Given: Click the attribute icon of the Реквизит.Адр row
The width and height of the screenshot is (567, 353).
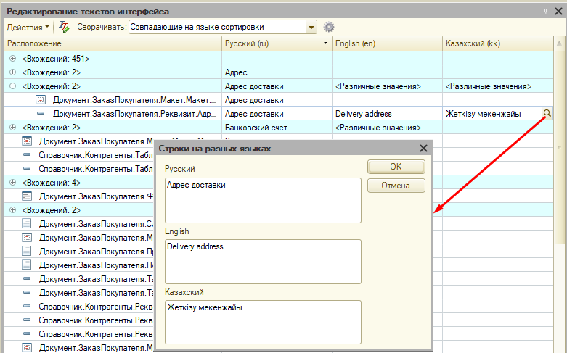Looking at the screenshot, I should click(41, 114).
